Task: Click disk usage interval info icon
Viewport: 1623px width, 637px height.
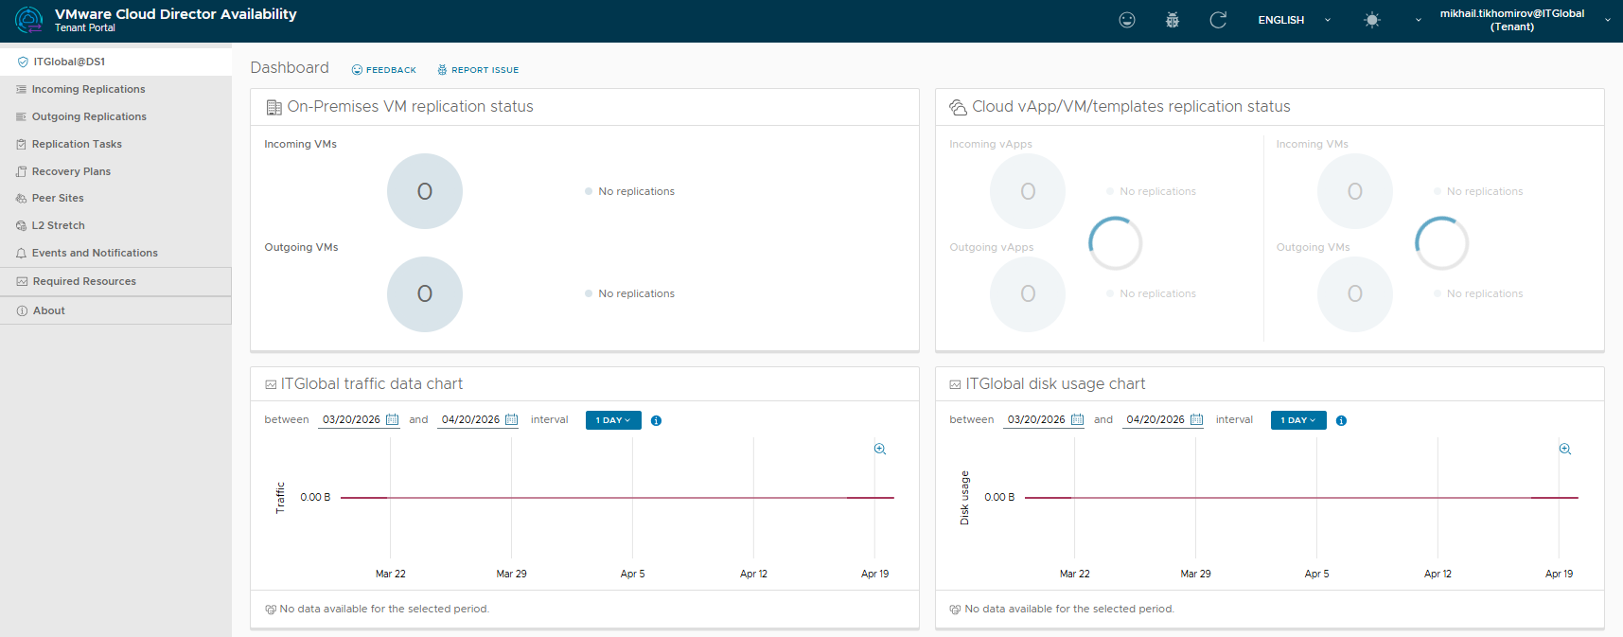Action: [1341, 420]
